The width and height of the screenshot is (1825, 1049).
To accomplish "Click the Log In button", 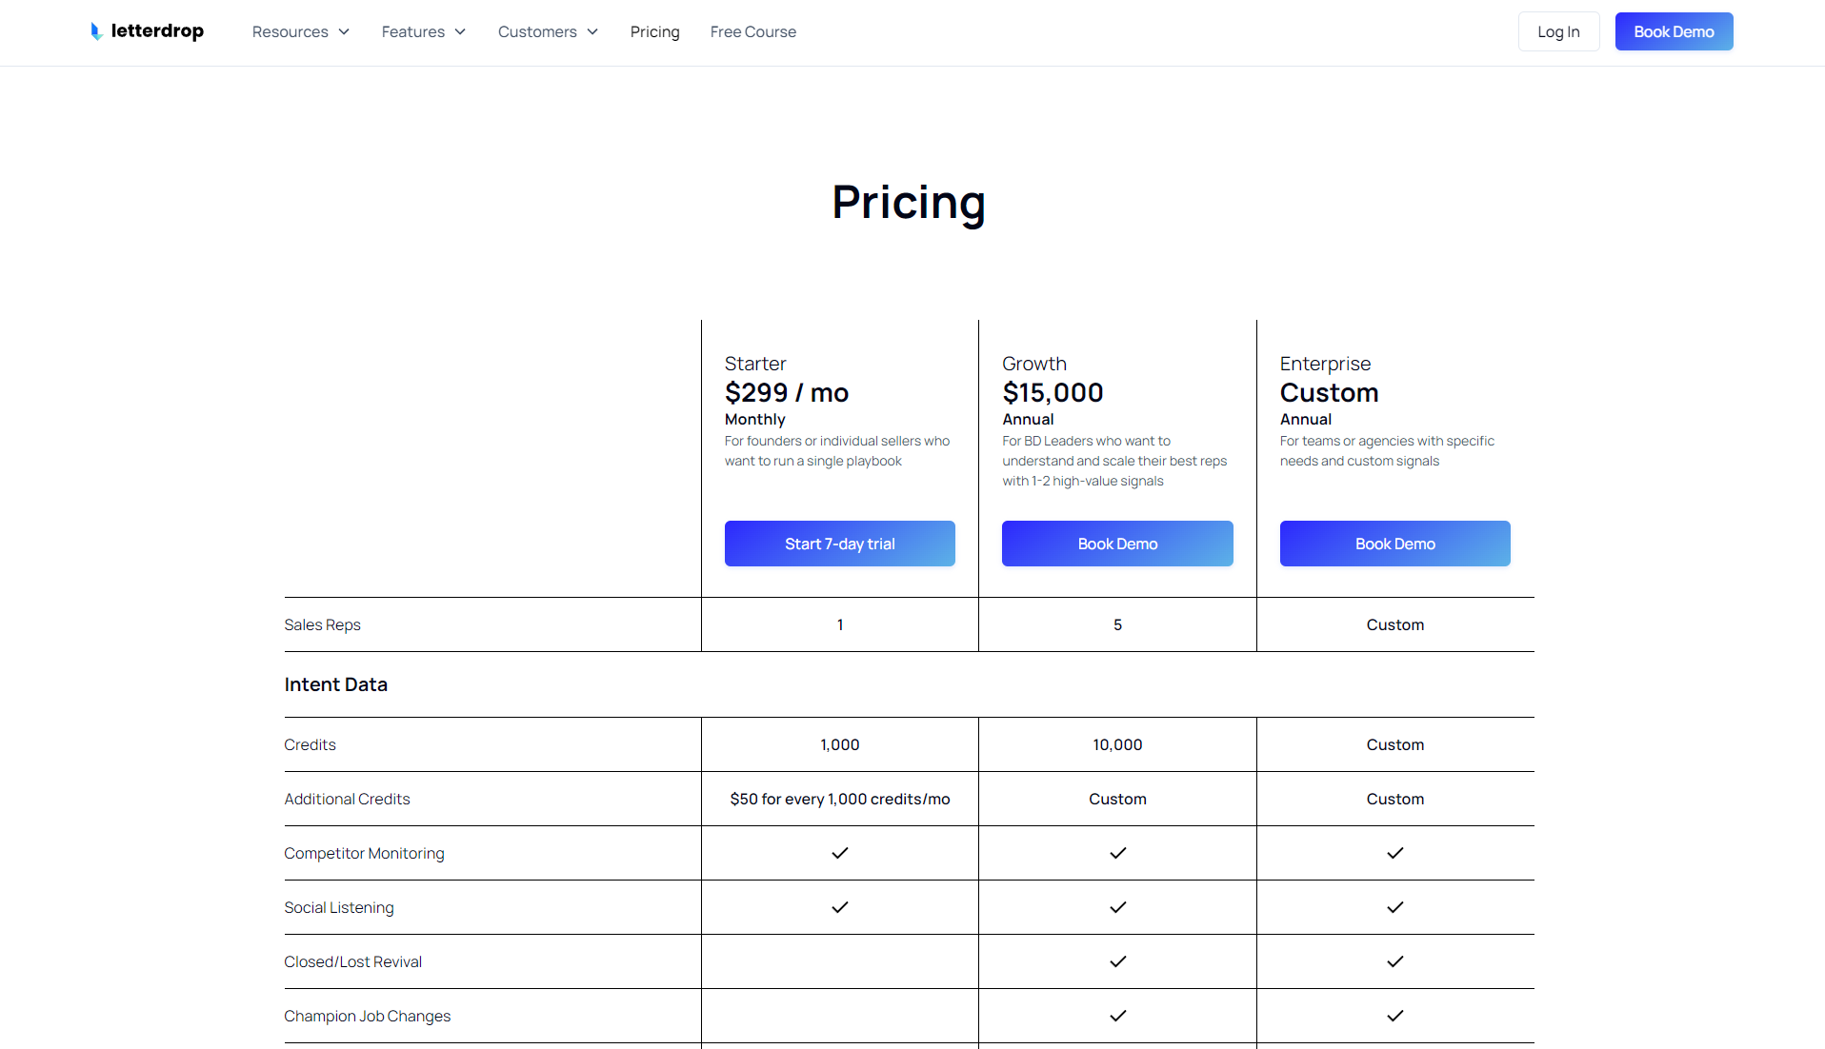I will pos(1558,31).
